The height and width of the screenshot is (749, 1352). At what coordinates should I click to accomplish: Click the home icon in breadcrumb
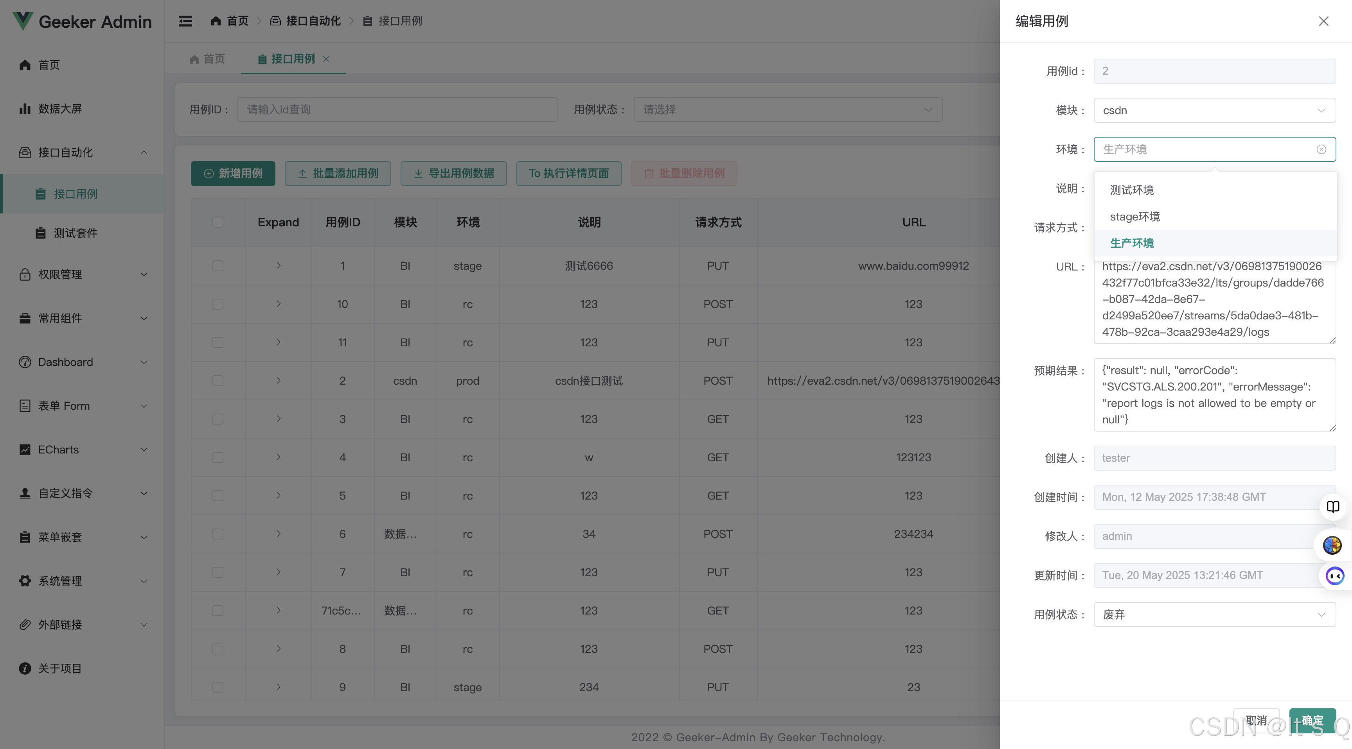[x=215, y=21]
